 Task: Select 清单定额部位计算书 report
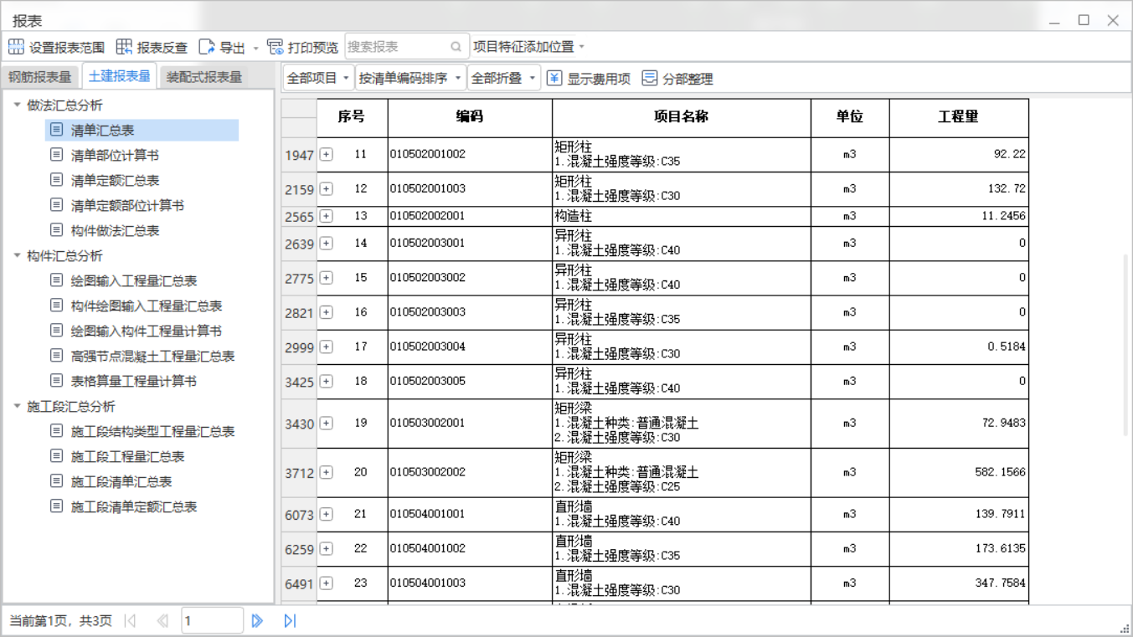127,205
